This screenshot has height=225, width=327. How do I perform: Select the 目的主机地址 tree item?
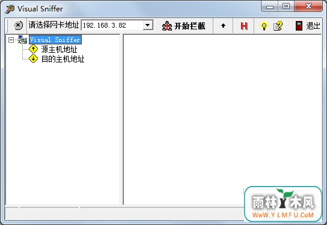63,59
